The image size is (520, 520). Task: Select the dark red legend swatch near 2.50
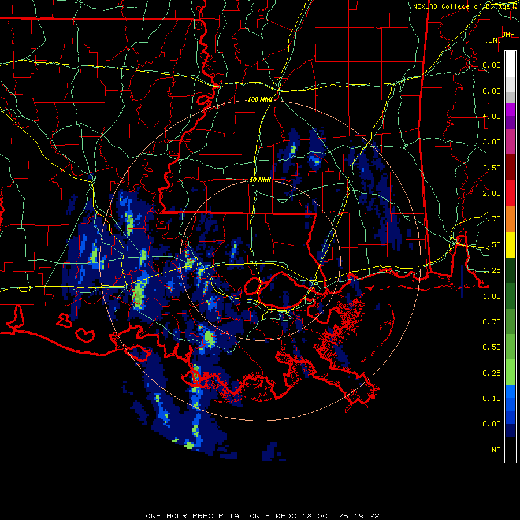click(x=510, y=168)
